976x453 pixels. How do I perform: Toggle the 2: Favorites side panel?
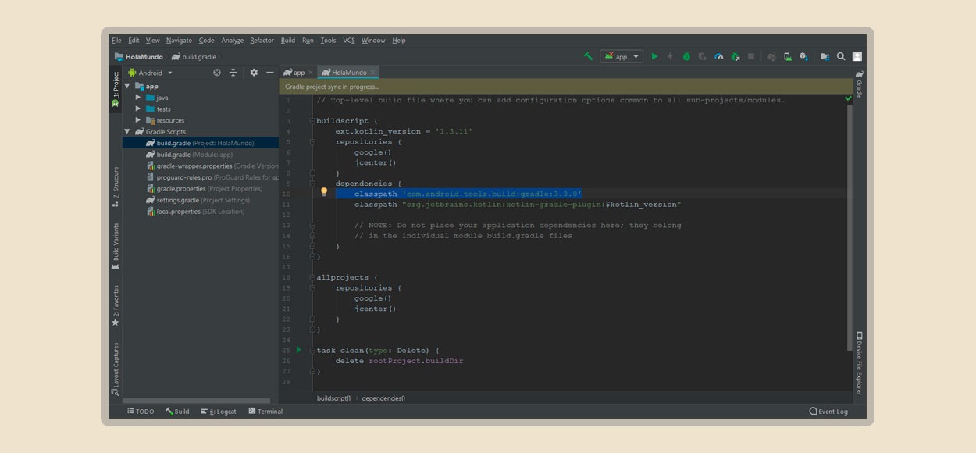click(x=116, y=305)
